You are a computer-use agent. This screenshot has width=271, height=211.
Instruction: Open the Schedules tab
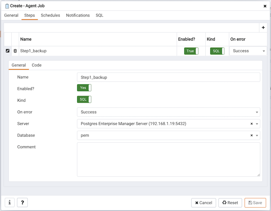[x=50, y=15]
